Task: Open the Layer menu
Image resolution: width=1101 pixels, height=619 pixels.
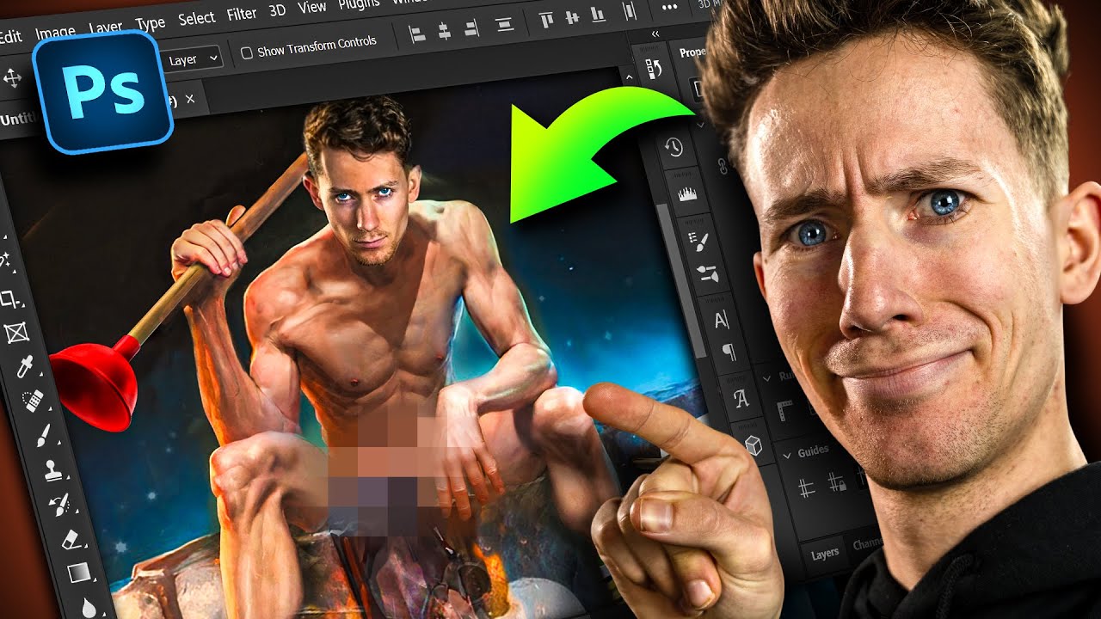Action: 106,28
